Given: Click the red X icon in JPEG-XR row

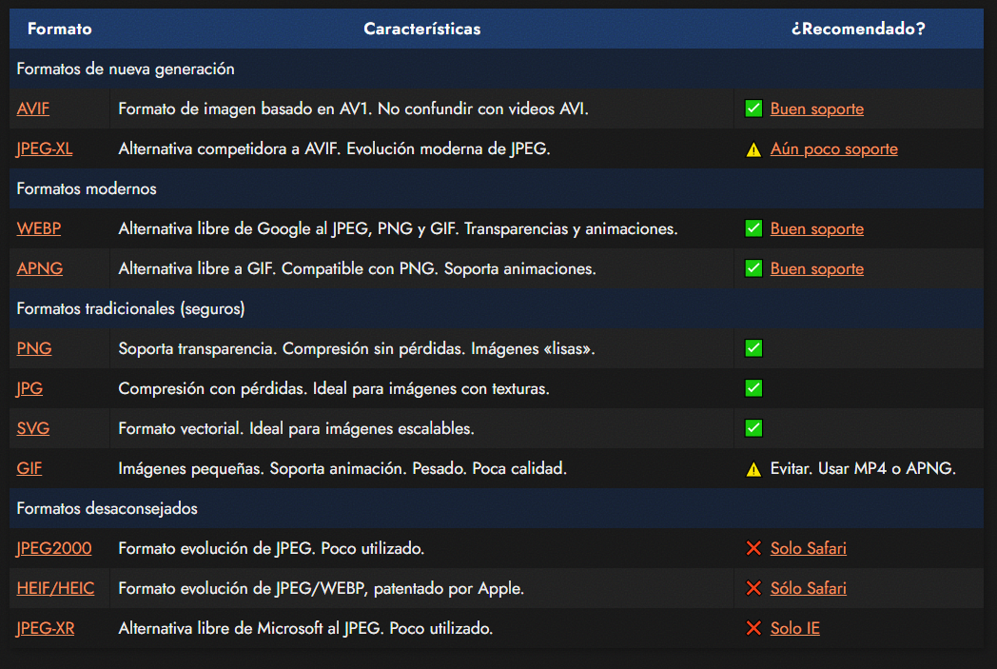Looking at the screenshot, I should coord(753,628).
